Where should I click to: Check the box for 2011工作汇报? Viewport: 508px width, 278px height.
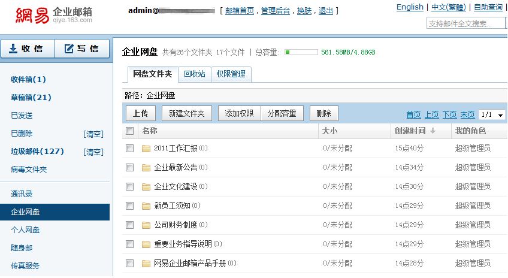[x=129, y=149]
